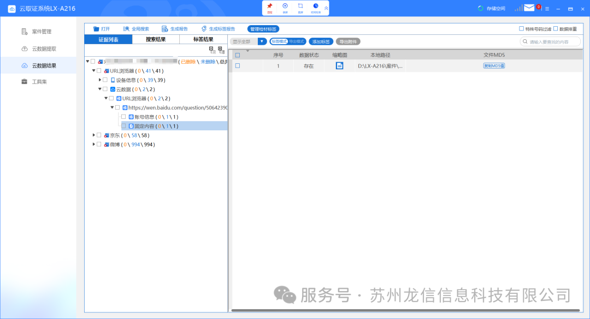Switch to the 搜索结果 tab
The height and width of the screenshot is (319, 590).
pos(156,39)
